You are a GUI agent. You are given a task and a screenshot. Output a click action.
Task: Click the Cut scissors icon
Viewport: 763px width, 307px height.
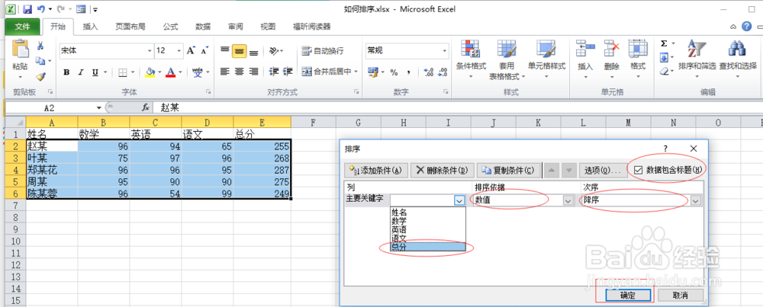point(40,46)
